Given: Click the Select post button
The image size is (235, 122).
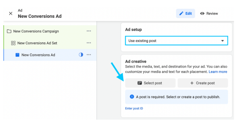Looking at the screenshot, I should point(150,83).
